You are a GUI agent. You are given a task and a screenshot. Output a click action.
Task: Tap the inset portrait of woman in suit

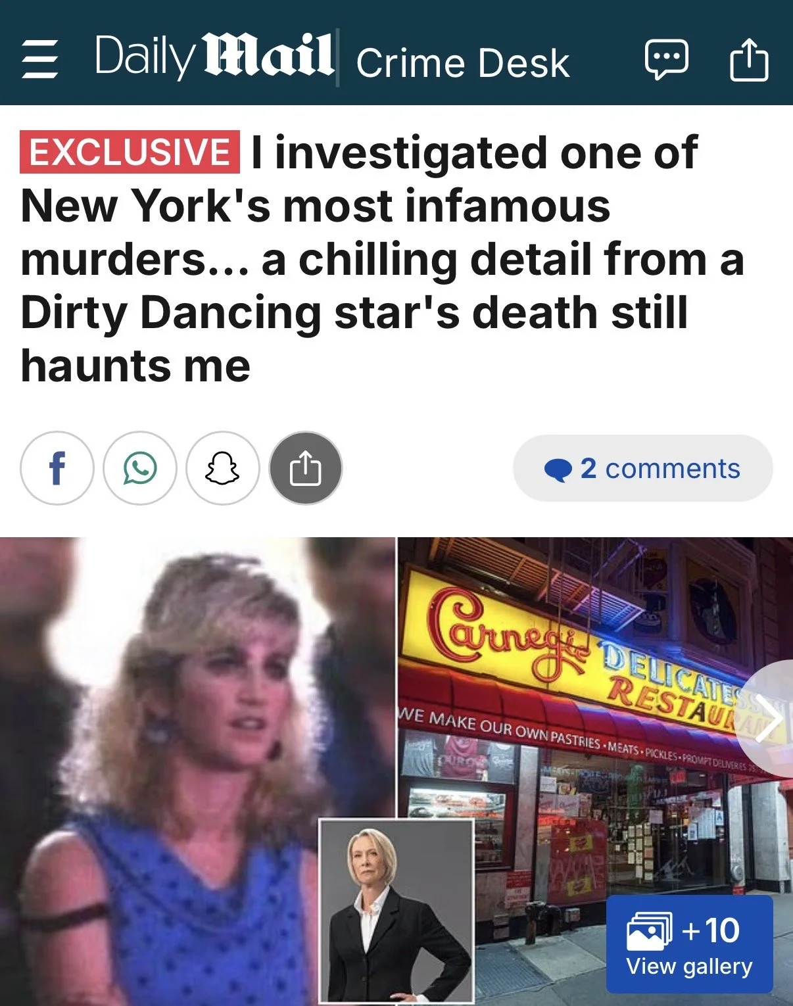pos(396,912)
